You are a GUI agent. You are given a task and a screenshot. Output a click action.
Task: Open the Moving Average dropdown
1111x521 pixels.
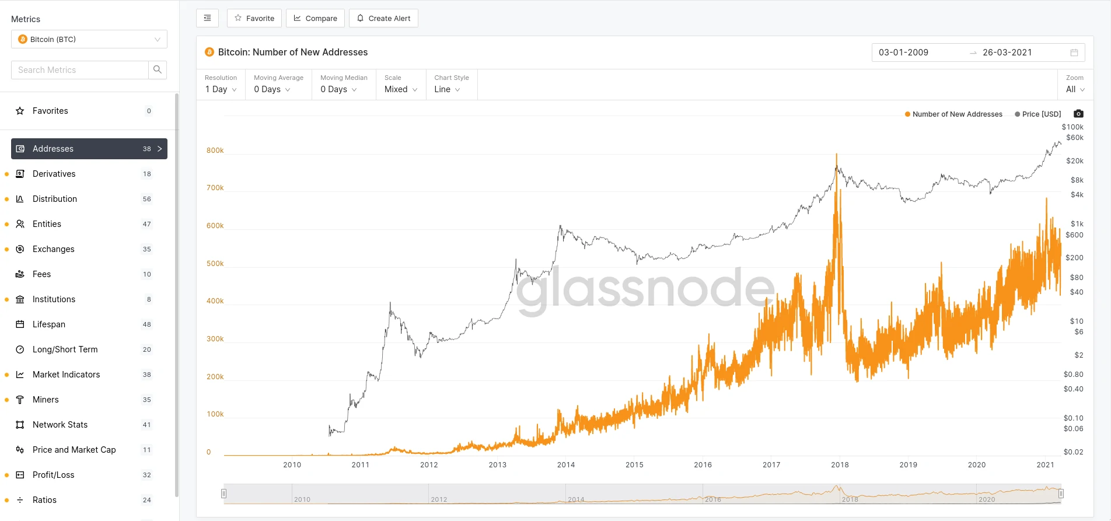(x=272, y=89)
